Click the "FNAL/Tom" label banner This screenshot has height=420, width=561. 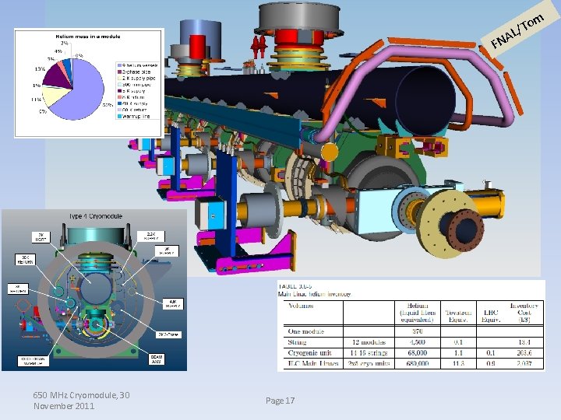519,30
